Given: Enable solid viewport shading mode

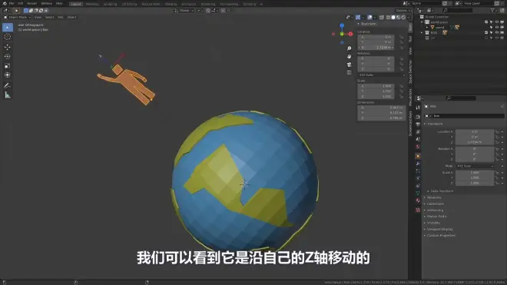Looking at the screenshot, I should click(x=393, y=17).
